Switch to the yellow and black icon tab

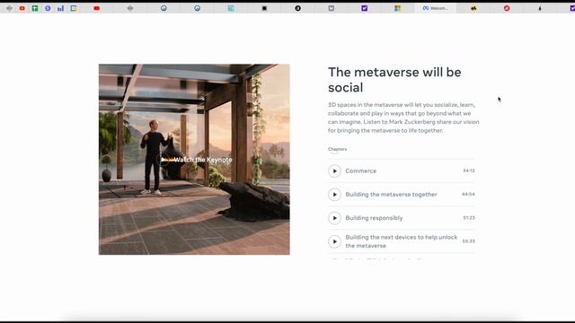tap(473, 8)
